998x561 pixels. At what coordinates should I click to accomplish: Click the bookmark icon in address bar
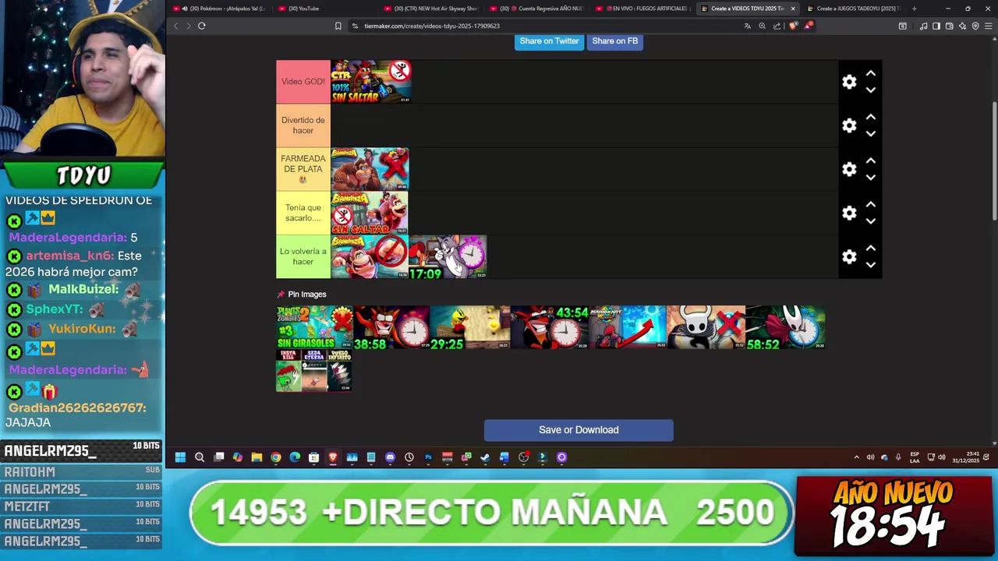point(338,26)
